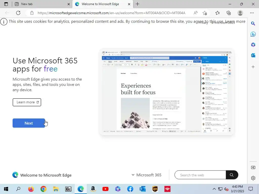Viewport: 259px width, 194px height.
Task: Show hidden system tray icons
Action: (x=214, y=189)
